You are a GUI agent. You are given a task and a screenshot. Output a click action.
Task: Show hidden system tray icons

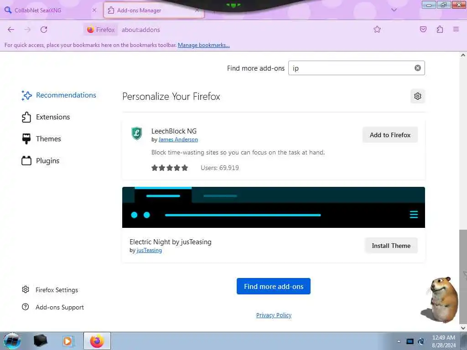pyautogui.click(x=399, y=341)
